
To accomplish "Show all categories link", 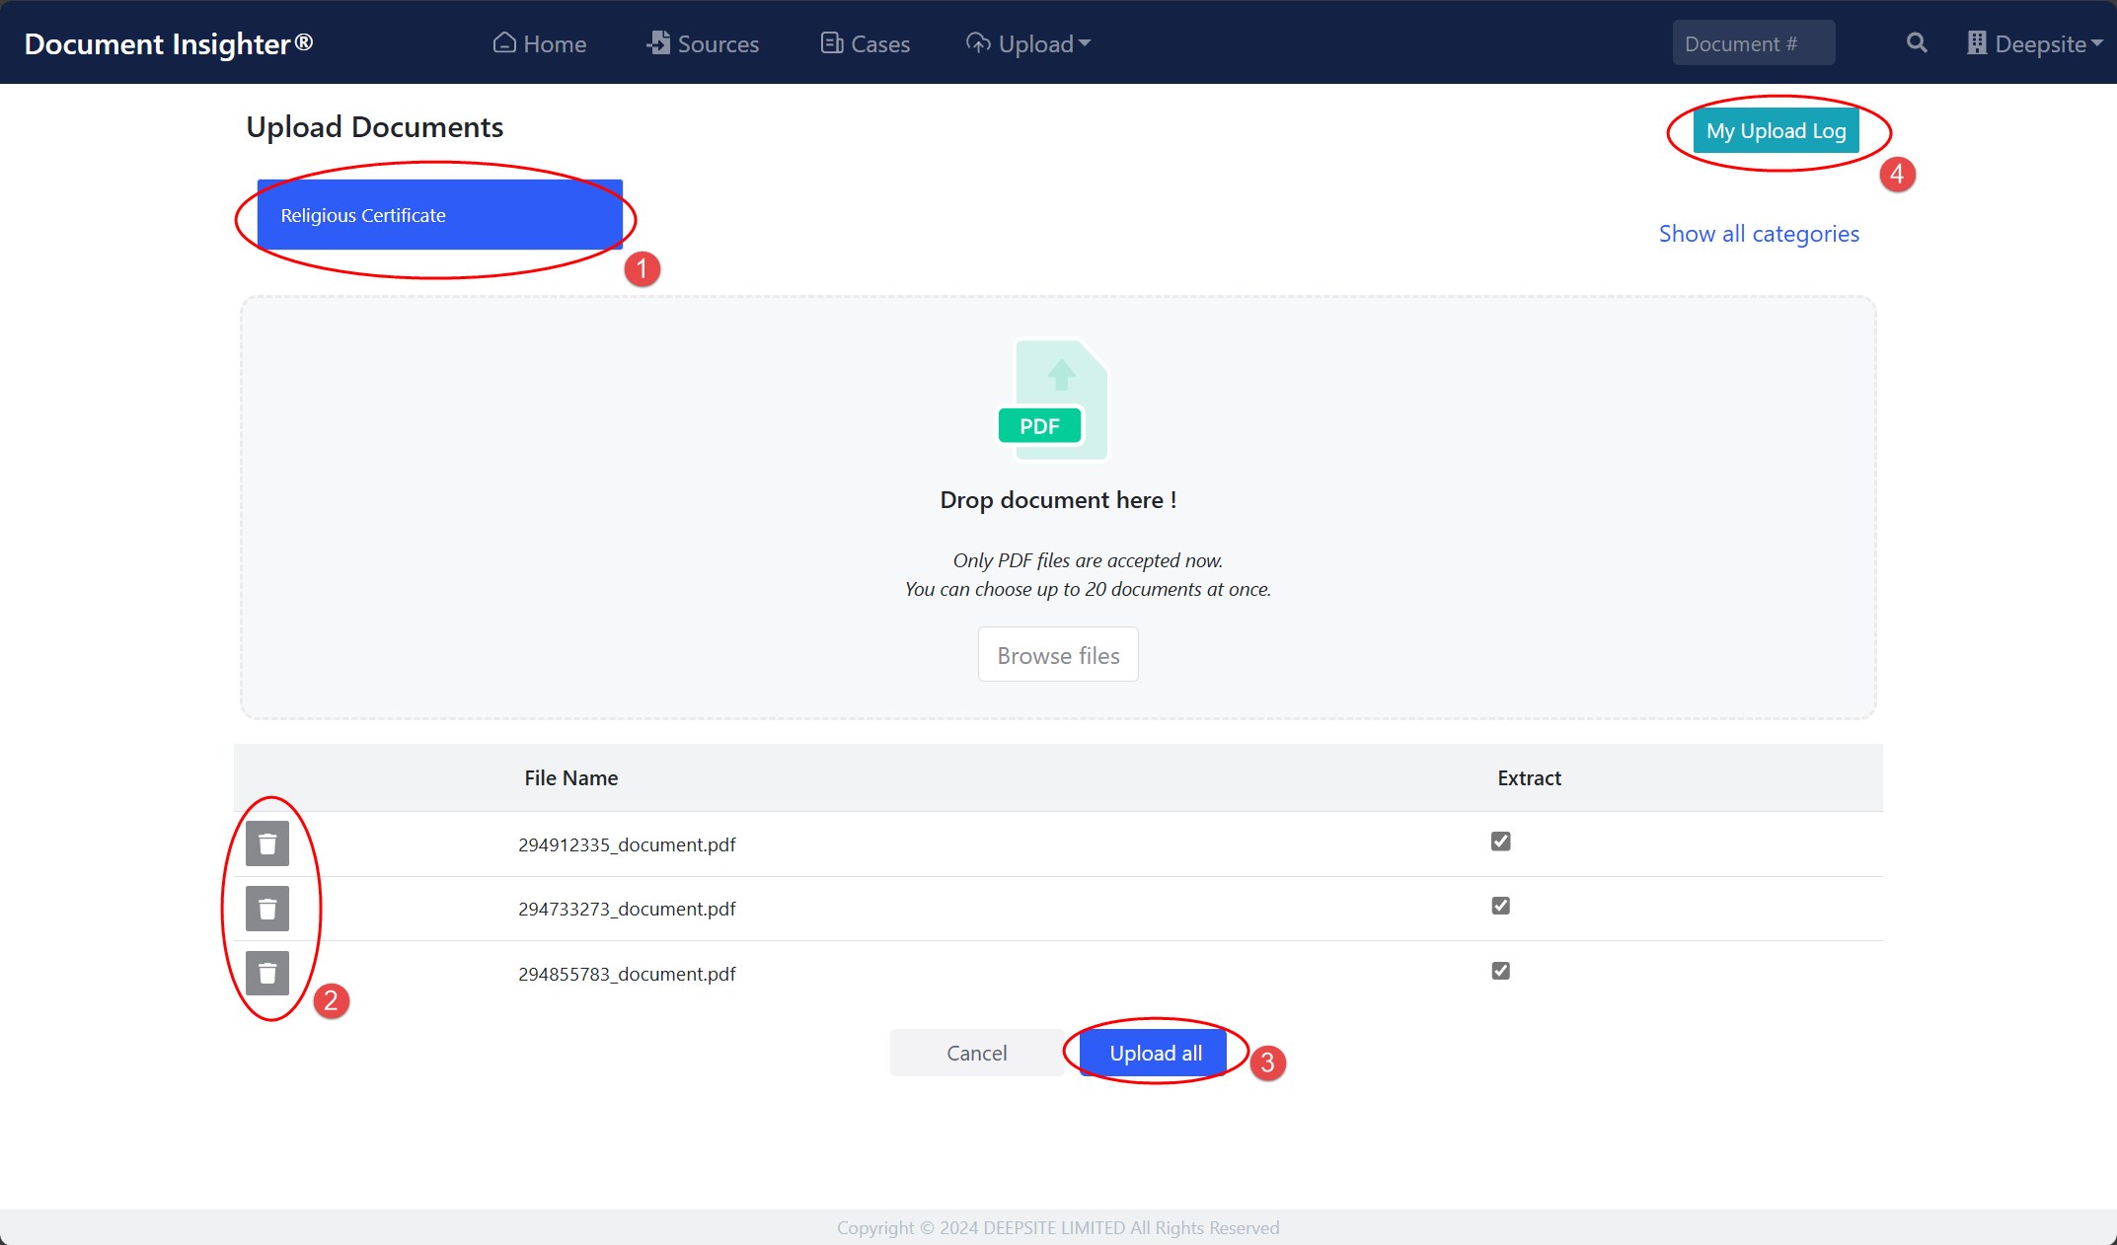I will pos(1759,234).
